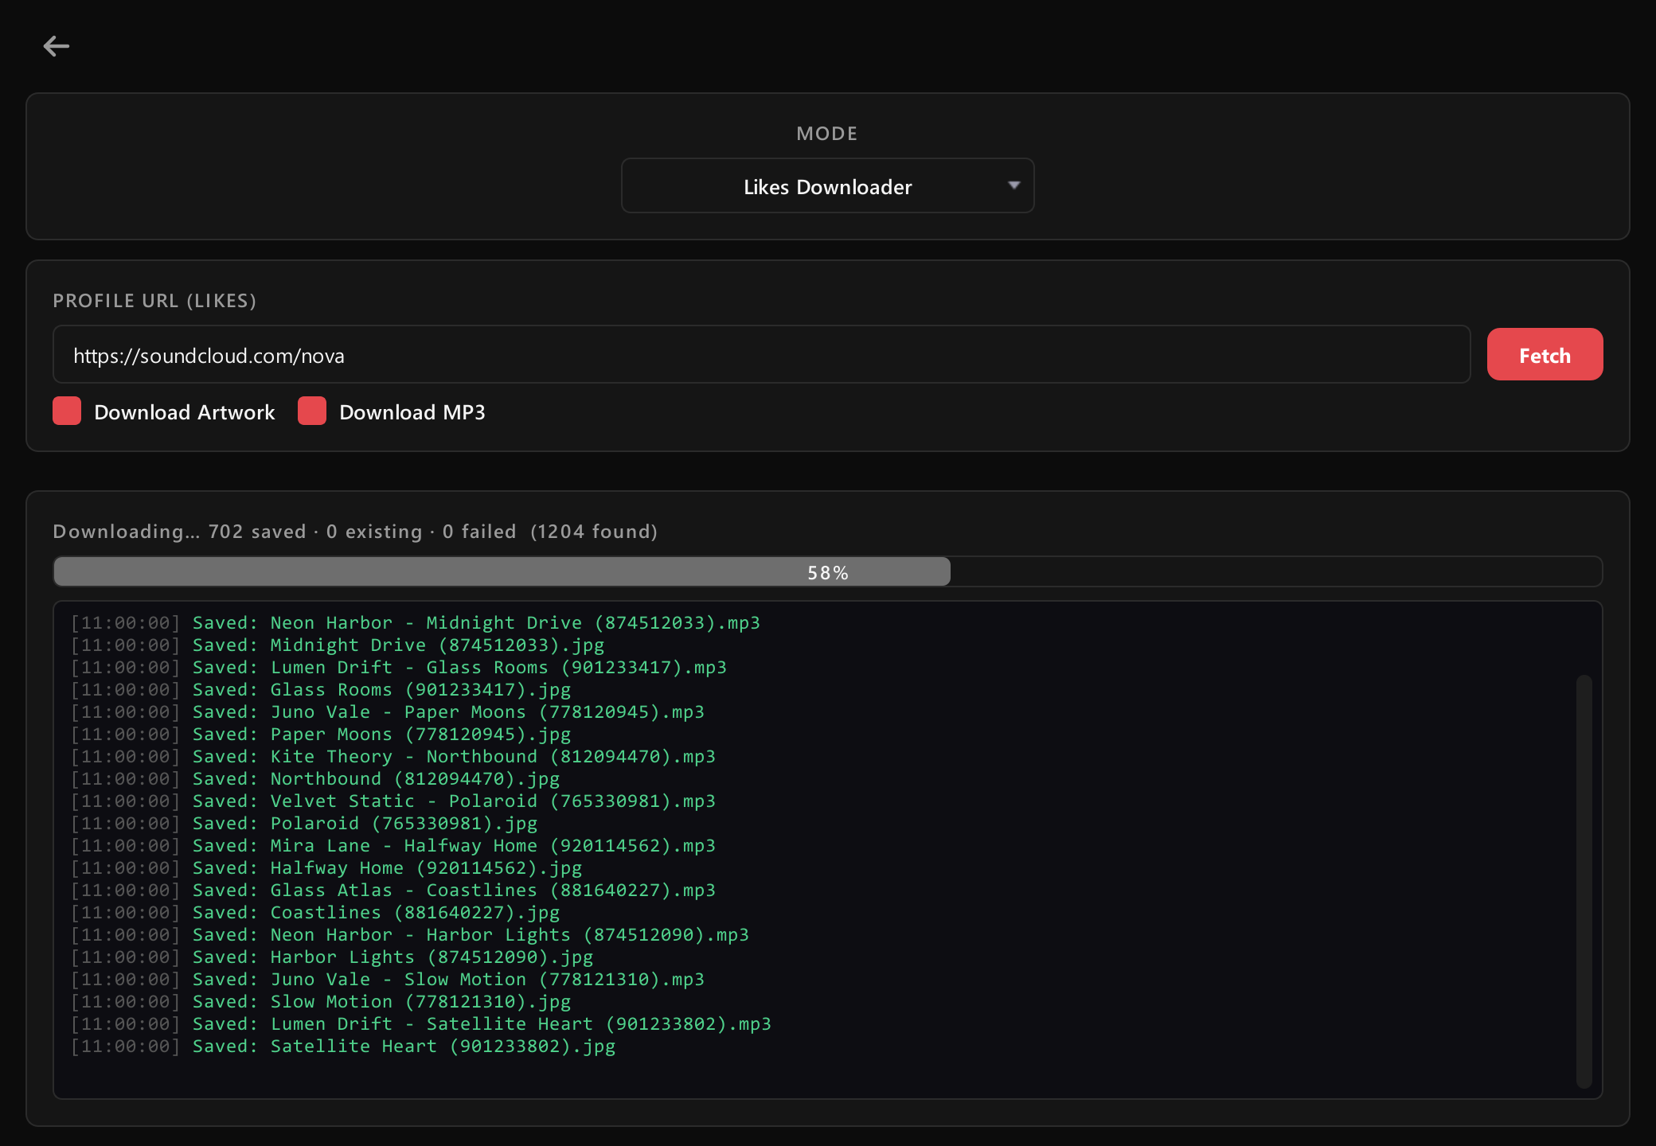Select log line Northbound (812094470).jpg

315,779
